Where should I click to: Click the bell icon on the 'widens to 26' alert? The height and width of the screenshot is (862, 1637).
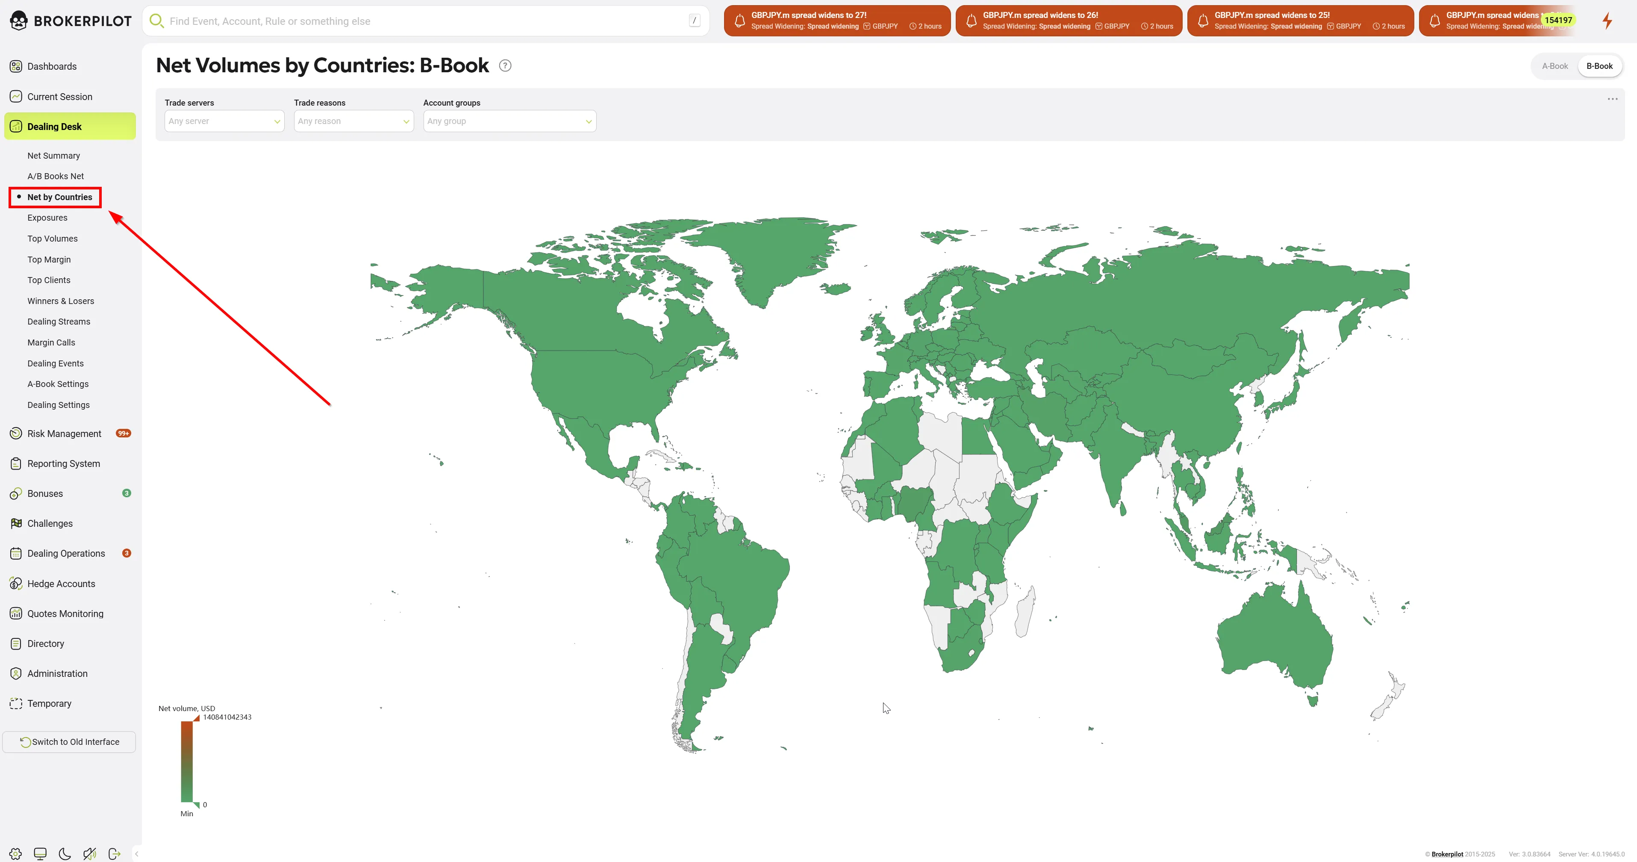[x=971, y=21]
